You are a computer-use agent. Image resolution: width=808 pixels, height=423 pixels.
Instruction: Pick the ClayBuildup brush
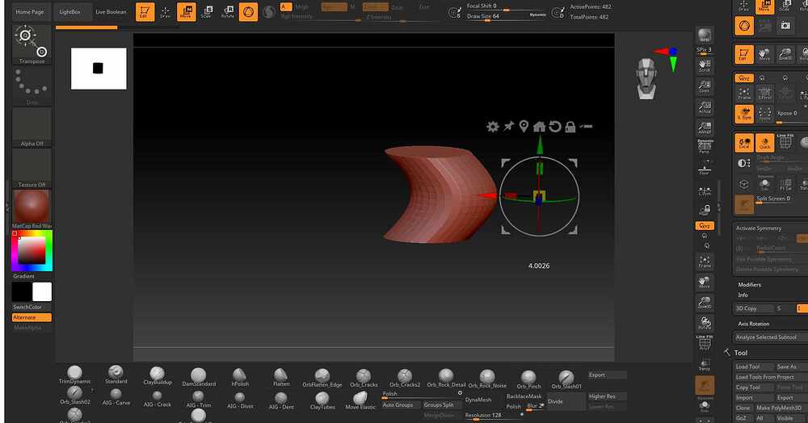158,375
